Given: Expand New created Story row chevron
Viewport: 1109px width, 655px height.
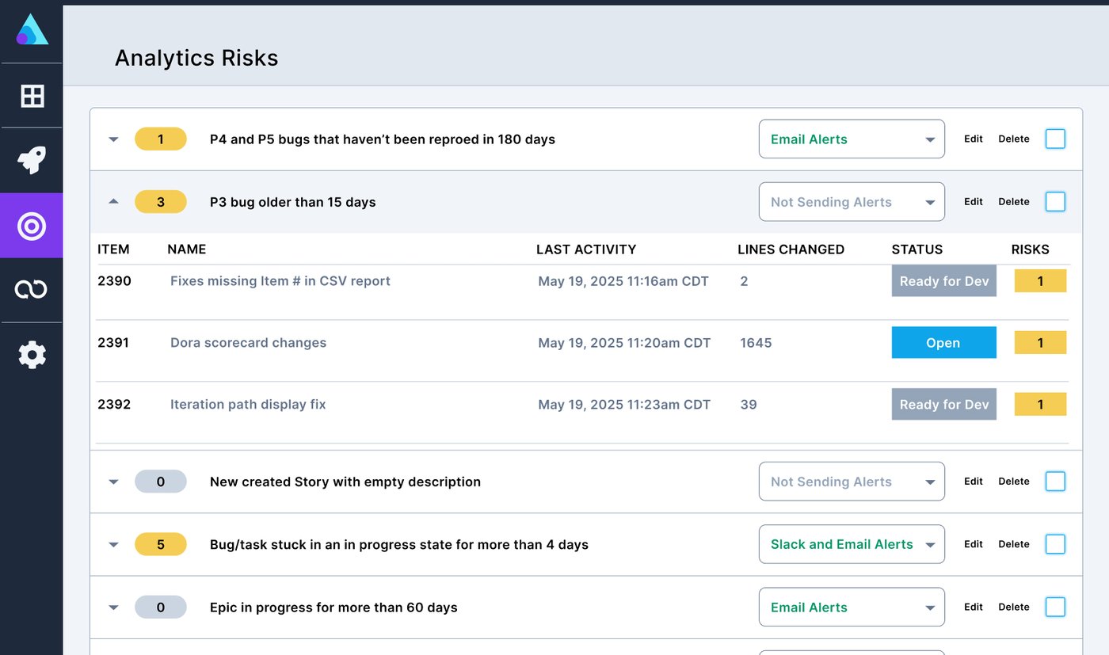Looking at the screenshot, I should tap(113, 482).
